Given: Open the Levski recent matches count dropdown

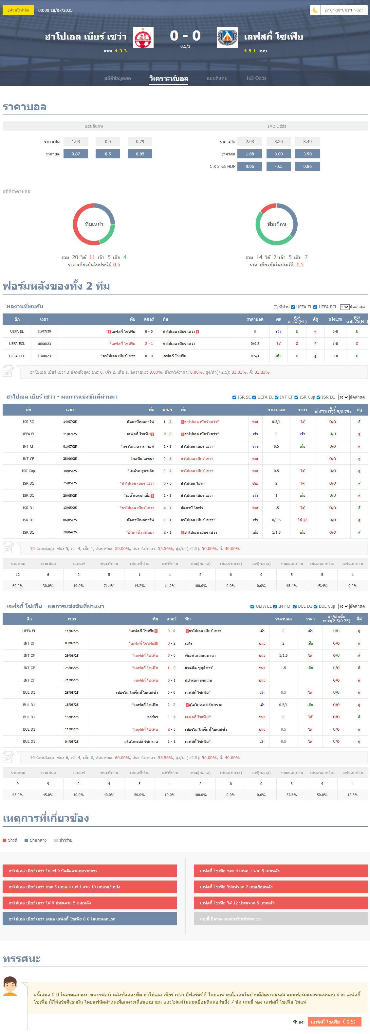Looking at the screenshot, I should (x=343, y=607).
